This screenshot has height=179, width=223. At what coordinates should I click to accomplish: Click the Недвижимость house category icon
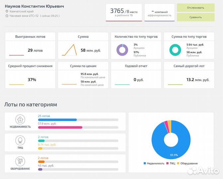click(20, 120)
